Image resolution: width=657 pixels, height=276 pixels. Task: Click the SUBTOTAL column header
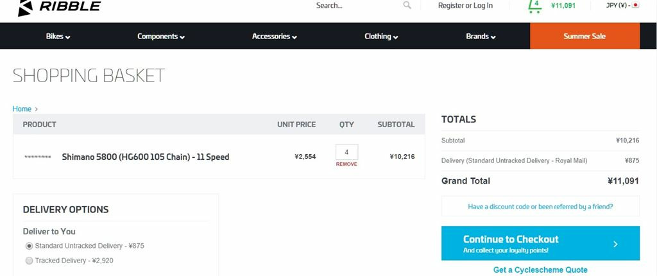(x=396, y=125)
